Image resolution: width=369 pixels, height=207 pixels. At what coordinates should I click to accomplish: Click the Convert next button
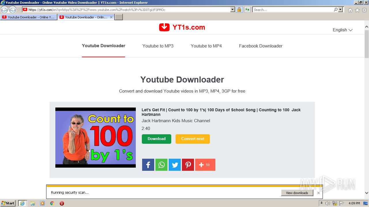pyautogui.click(x=193, y=139)
